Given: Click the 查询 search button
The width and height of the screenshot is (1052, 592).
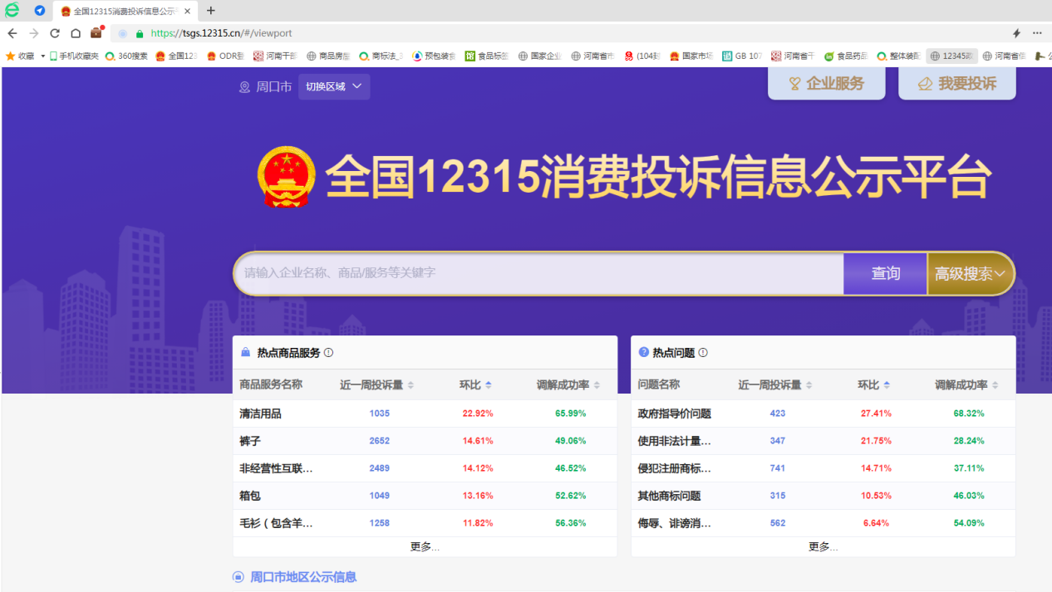Looking at the screenshot, I should (x=885, y=274).
